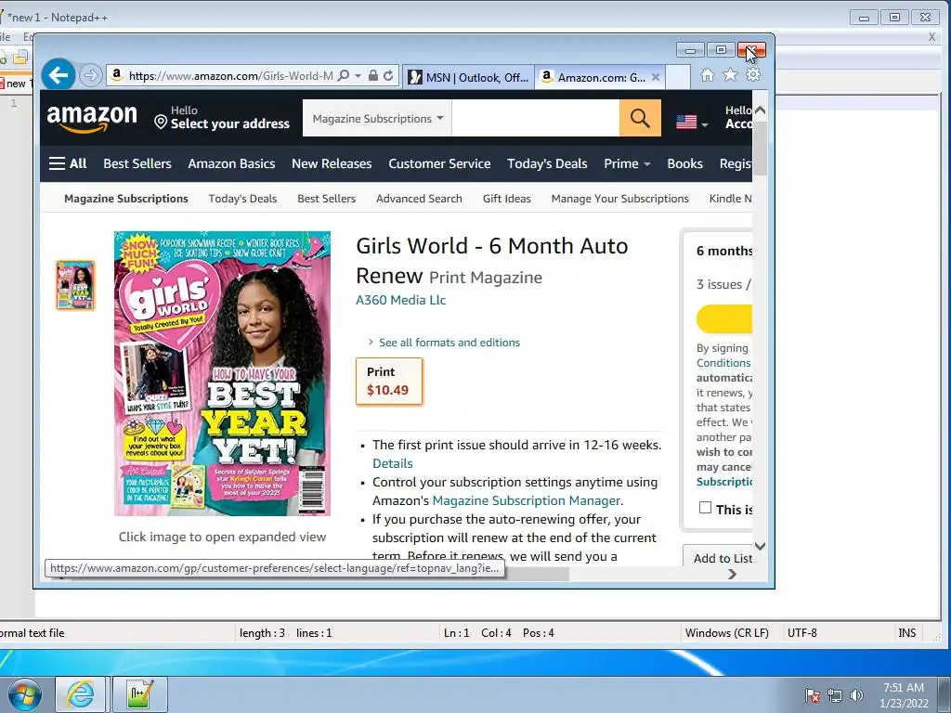Click Advanced Search in the subnav

pyautogui.click(x=419, y=199)
